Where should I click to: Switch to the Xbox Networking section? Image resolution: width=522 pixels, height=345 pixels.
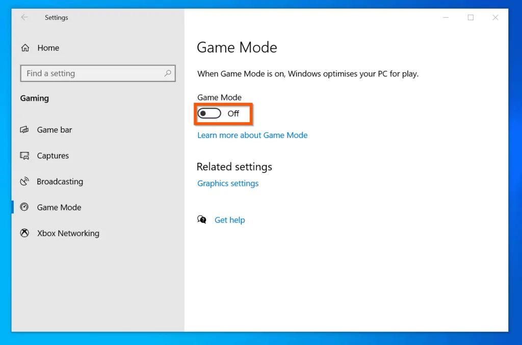[68, 233]
